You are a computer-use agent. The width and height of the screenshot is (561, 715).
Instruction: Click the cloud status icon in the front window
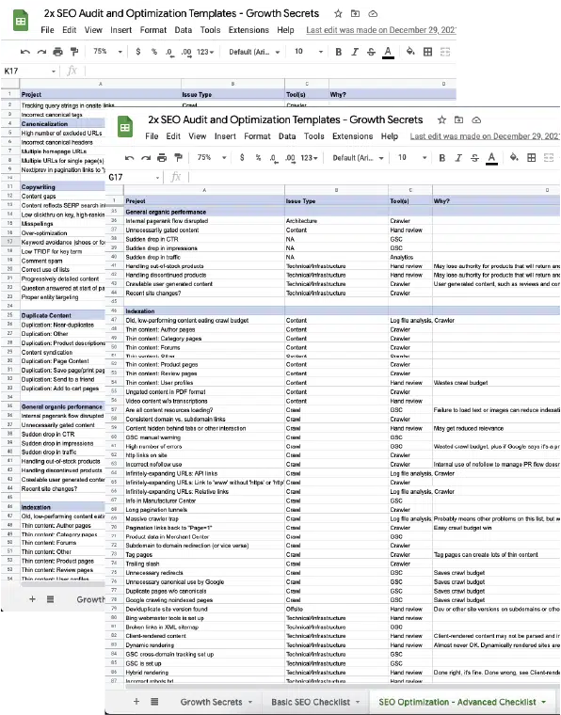pos(476,119)
